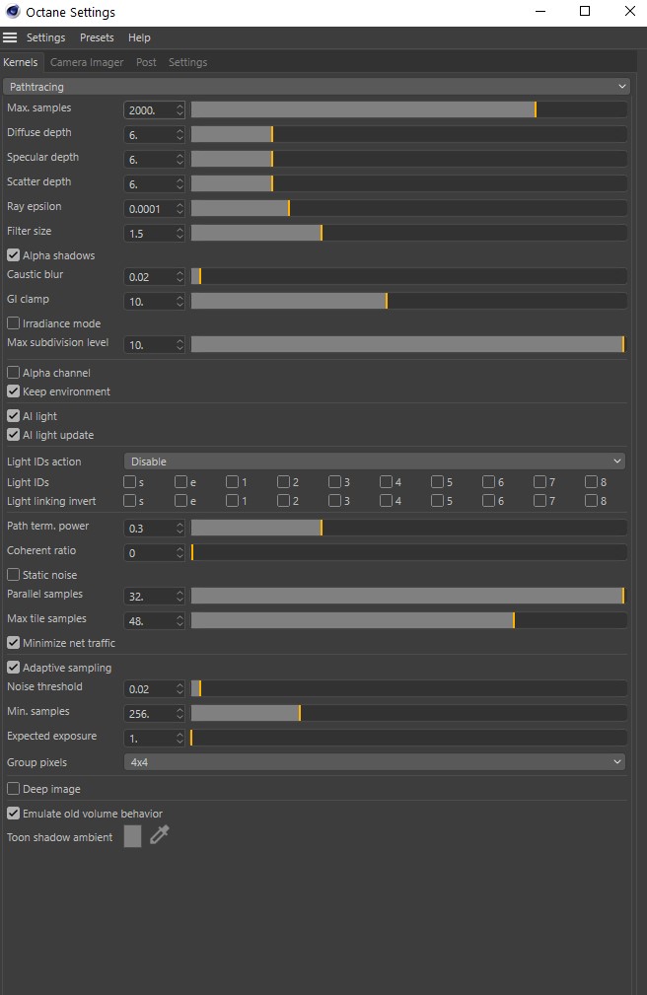
Task: Maximize the Octane Settings window
Action: (x=585, y=12)
